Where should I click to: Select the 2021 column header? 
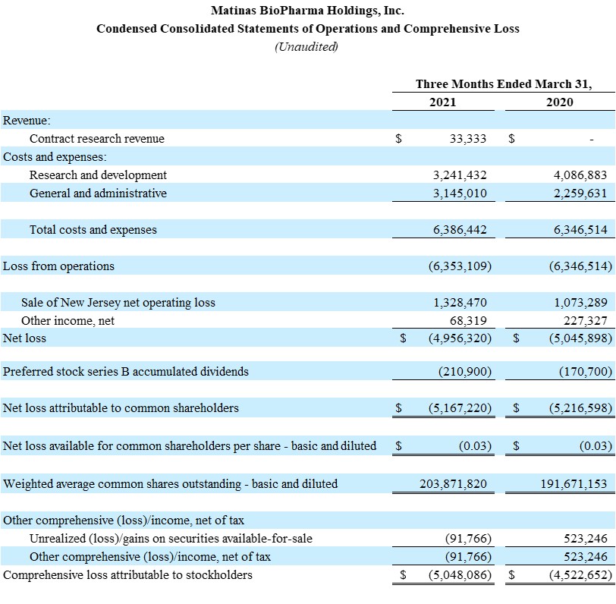pyautogui.click(x=442, y=102)
